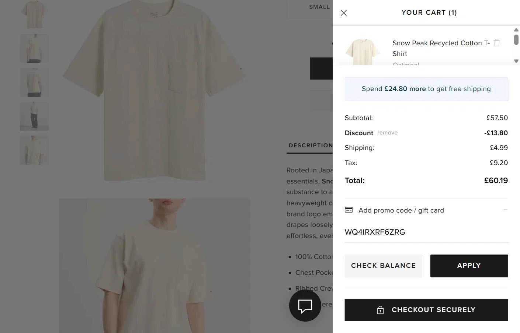This screenshot has width=520, height=333.
Task: Select the Small size option
Action: click(319, 7)
